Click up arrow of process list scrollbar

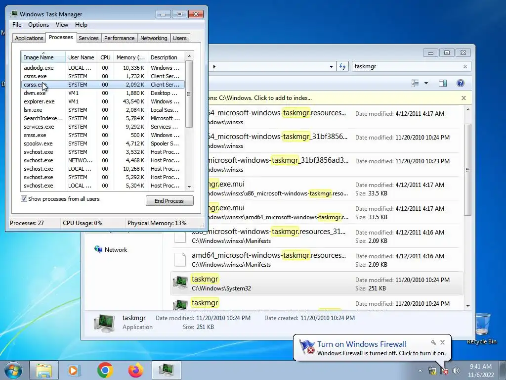(x=189, y=56)
